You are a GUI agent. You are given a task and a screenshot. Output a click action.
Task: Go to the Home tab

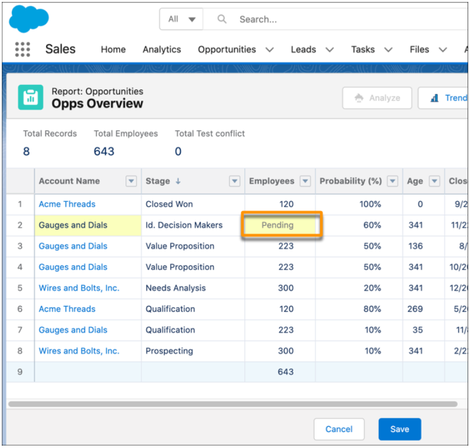(x=113, y=50)
